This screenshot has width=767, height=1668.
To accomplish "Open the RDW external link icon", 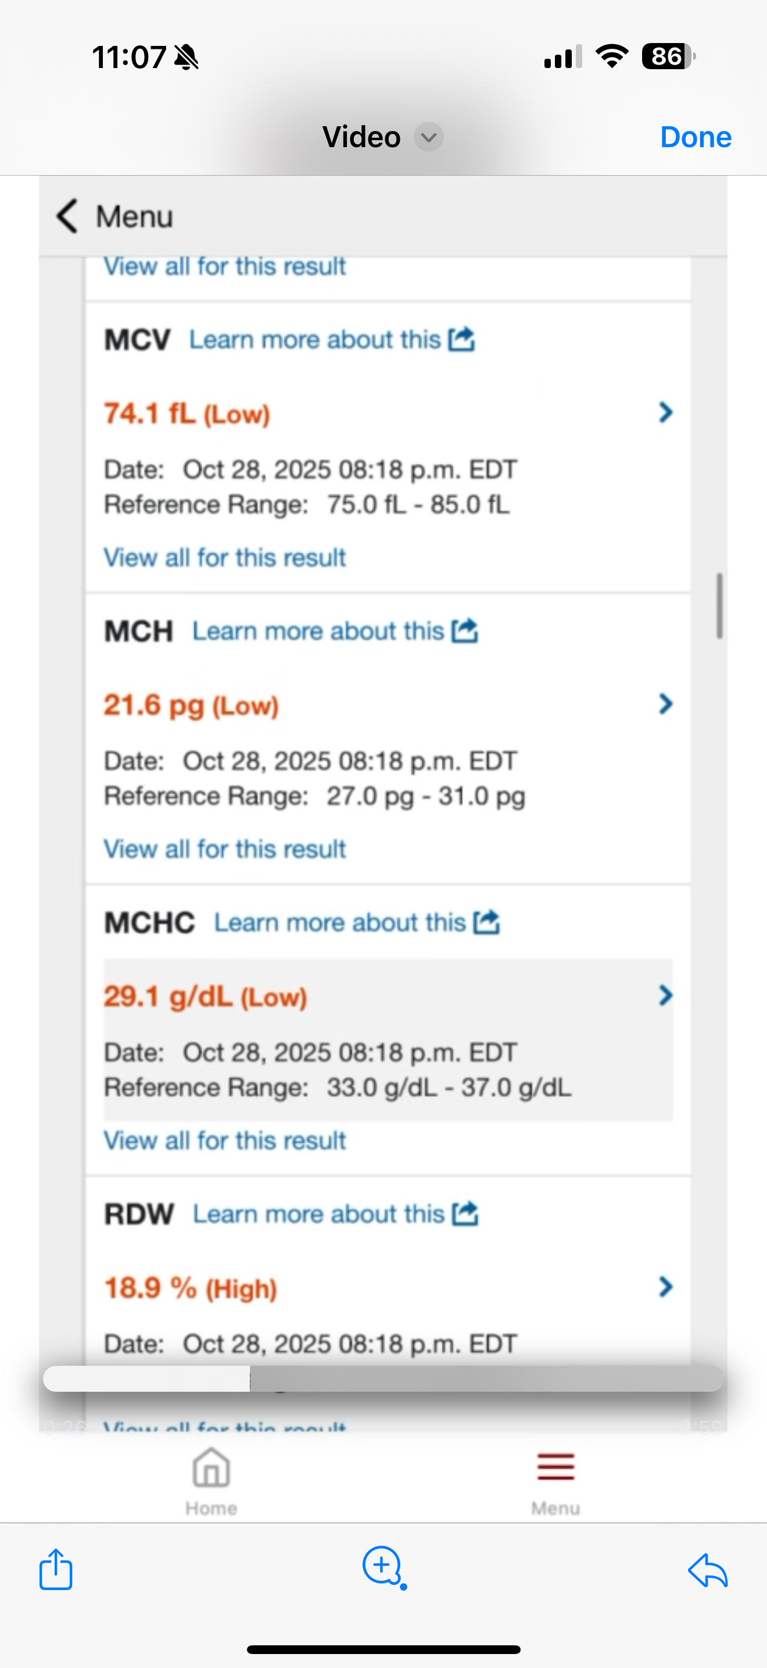I will (465, 1213).
